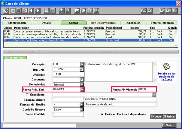This screenshot has width=182, height=129.
Task: Open the Entorno Integrado tab
Action: pyautogui.click(x=162, y=23)
